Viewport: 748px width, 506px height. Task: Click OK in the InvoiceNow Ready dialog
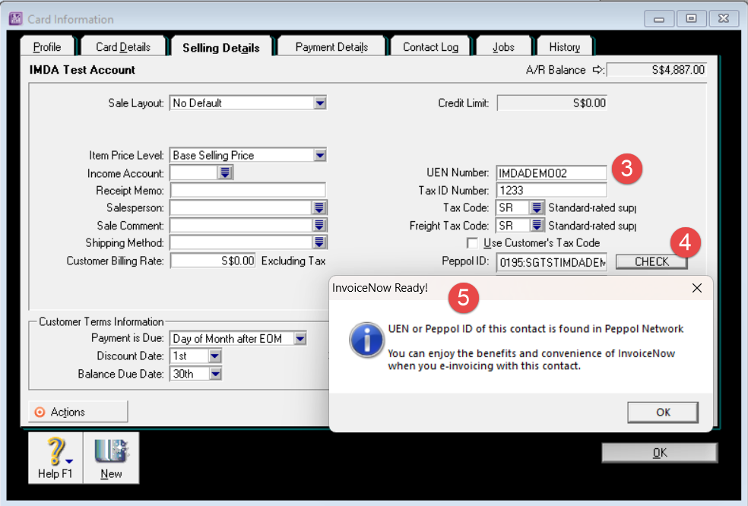coord(663,412)
